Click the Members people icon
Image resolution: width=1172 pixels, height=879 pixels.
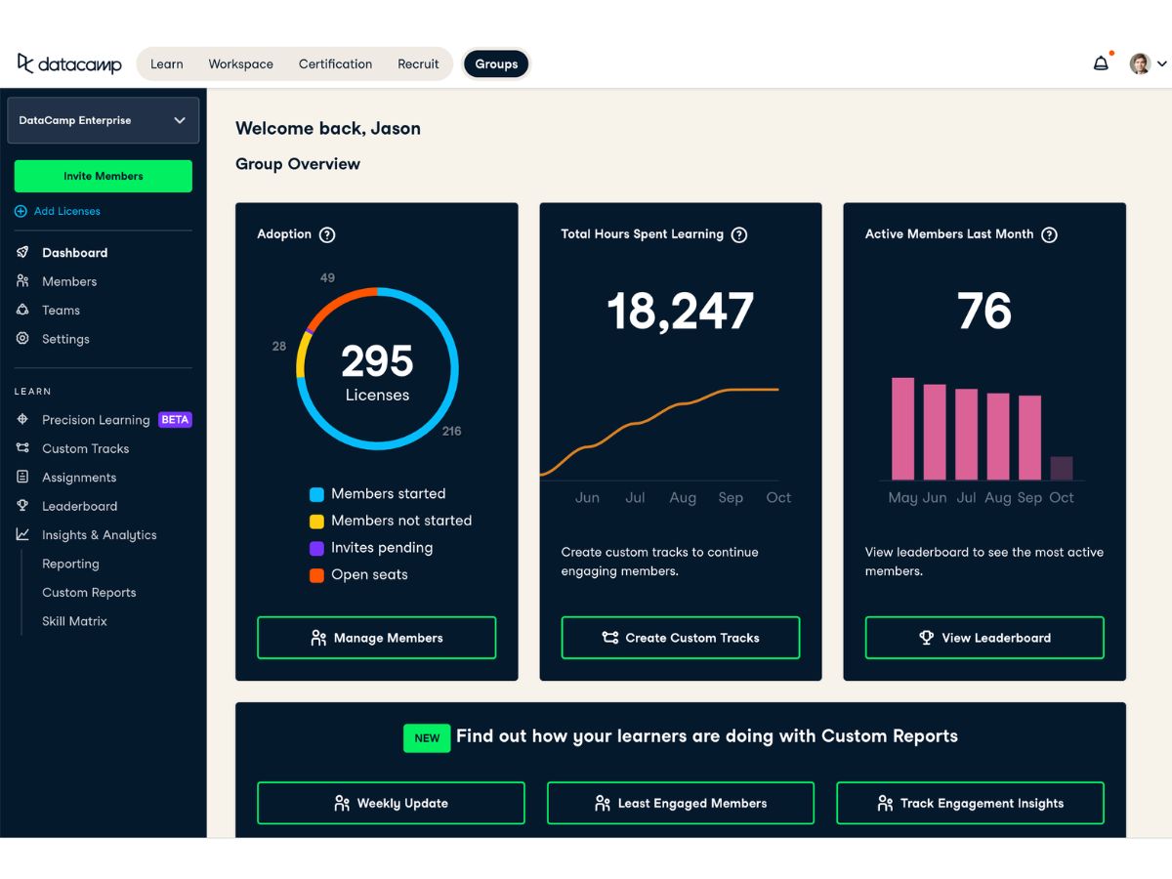(22, 281)
